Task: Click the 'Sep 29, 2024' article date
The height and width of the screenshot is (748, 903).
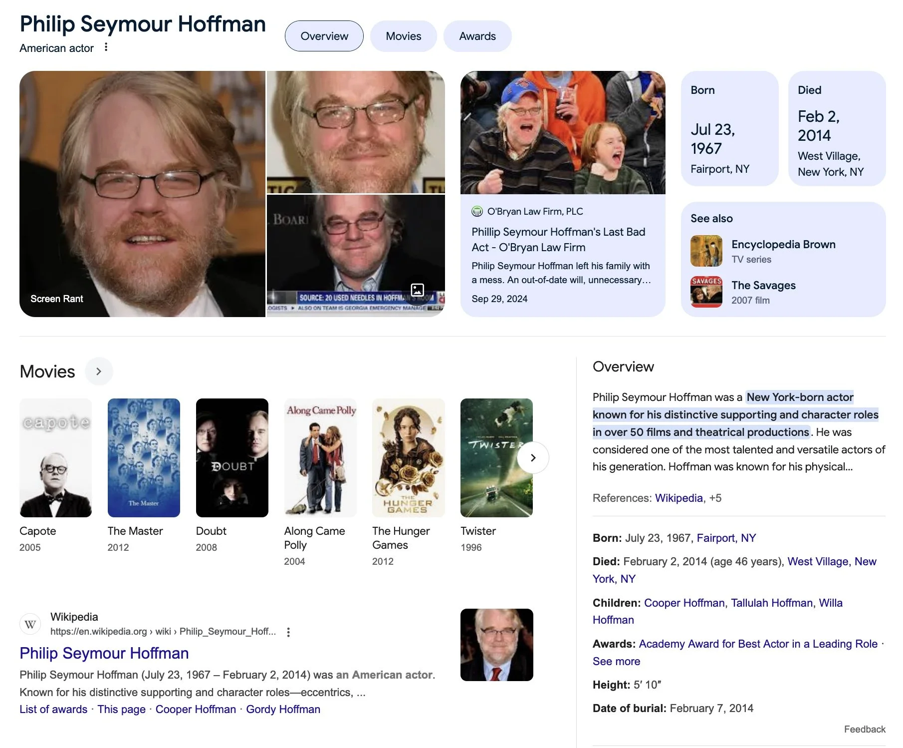Action: coord(499,299)
